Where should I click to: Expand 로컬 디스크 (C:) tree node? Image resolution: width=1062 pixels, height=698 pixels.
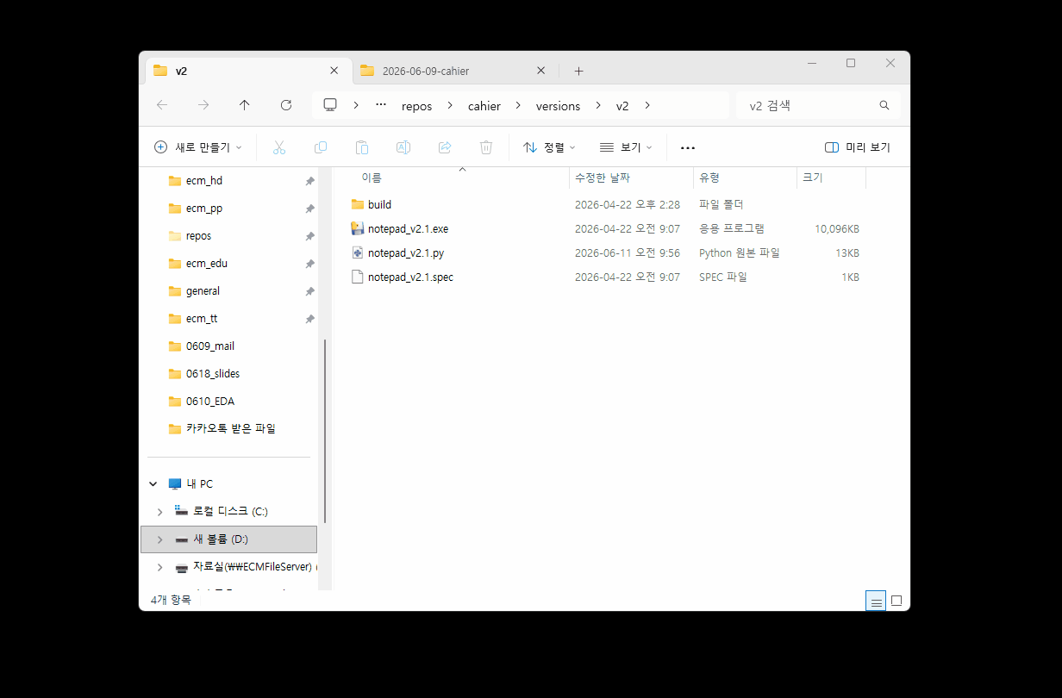tap(159, 511)
